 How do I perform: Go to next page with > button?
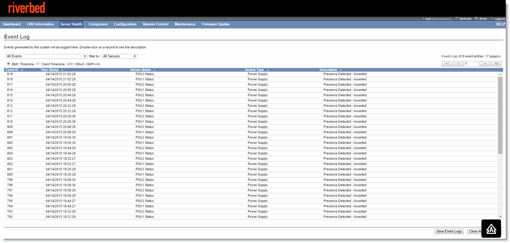click(485, 64)
